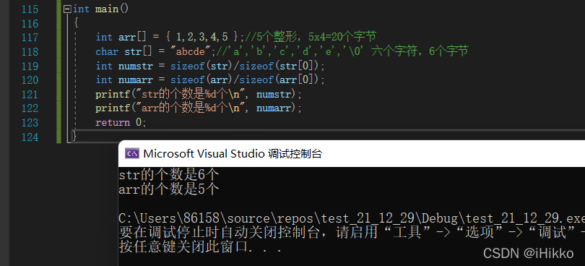Click the return 0 statement
The width and height of the screenshot is (585, 266).
(x=121, y=123)
